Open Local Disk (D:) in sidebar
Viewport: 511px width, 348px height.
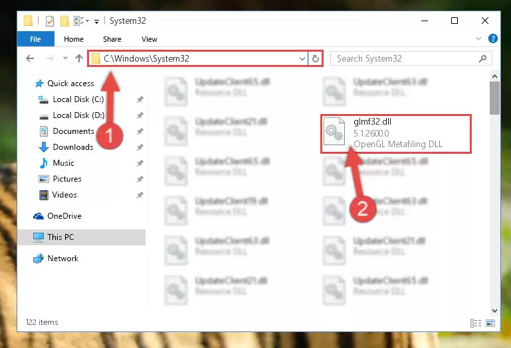tap(78, 115)
